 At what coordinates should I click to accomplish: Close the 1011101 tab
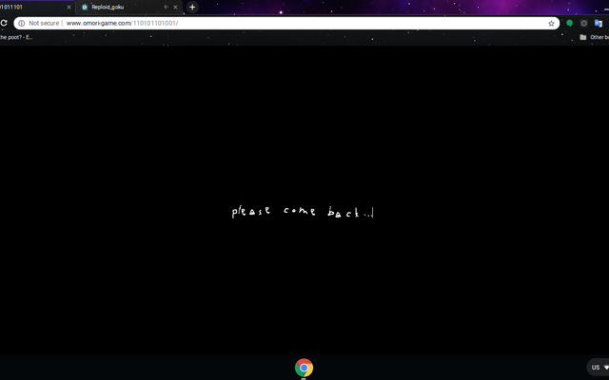(69, 7)
